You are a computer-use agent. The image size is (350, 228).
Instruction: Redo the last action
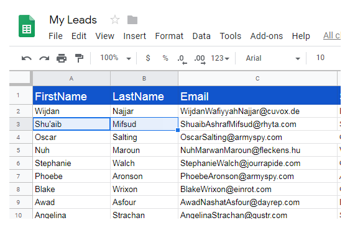[44, 58]
